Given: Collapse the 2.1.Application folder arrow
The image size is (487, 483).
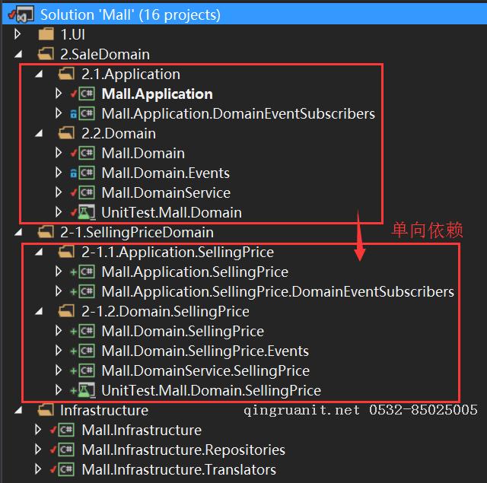Looking at the screenshot, I should point(39,75).
